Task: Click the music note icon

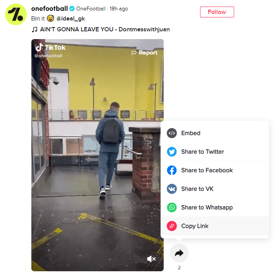Action: 34,29
